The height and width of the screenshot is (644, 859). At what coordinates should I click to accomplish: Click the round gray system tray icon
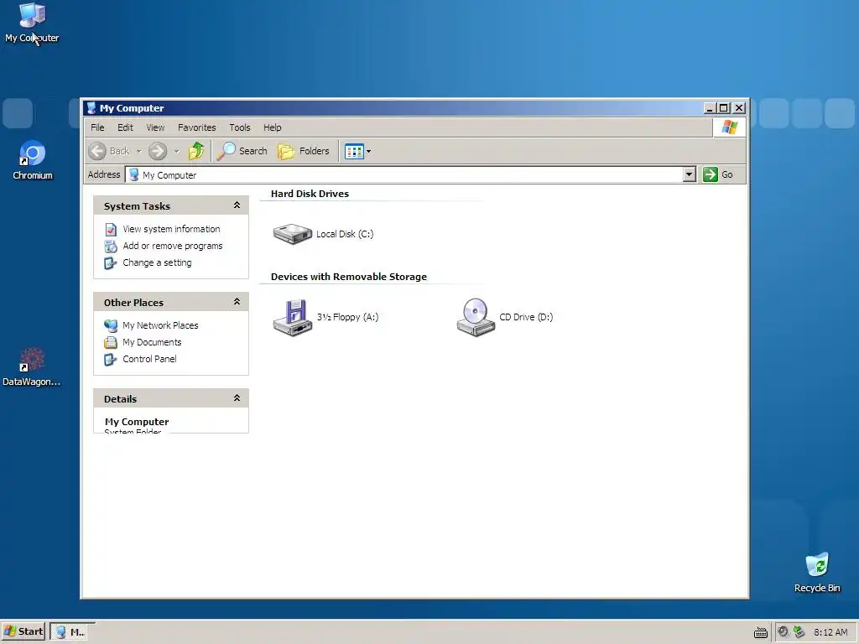(783, 631)
